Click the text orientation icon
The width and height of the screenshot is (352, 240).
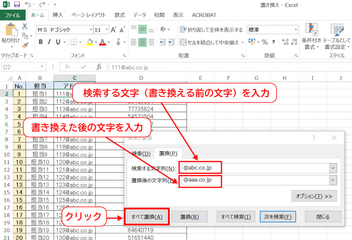point(163,29)
